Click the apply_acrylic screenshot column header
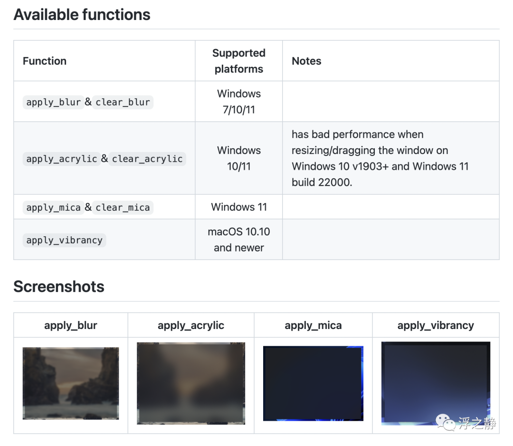Image resolution: width=513 pixels, height=446 pixels. click(191, 326)
